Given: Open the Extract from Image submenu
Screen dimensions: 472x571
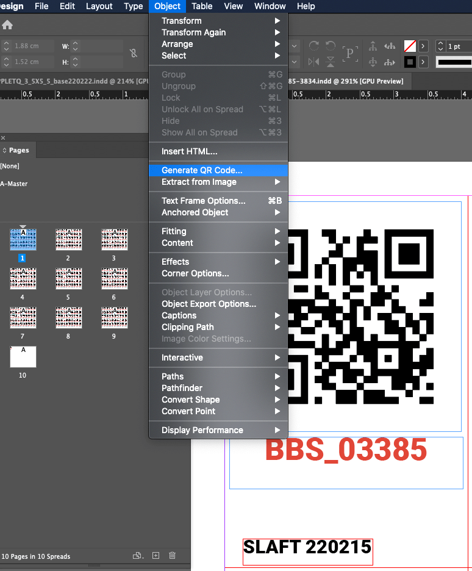Looking at the screenshot, I should 218,182.
